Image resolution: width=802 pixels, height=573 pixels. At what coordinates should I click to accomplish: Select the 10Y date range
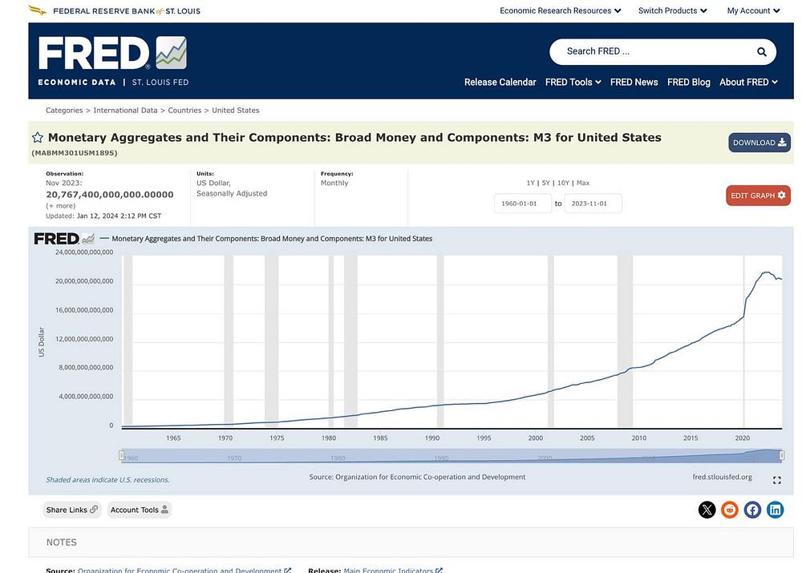(563, 183)
